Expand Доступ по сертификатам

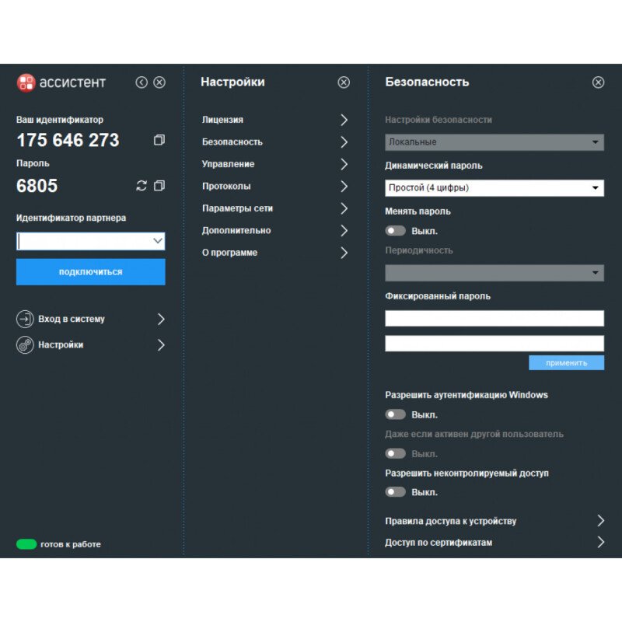pyautogui.click(x=600, y=543)
